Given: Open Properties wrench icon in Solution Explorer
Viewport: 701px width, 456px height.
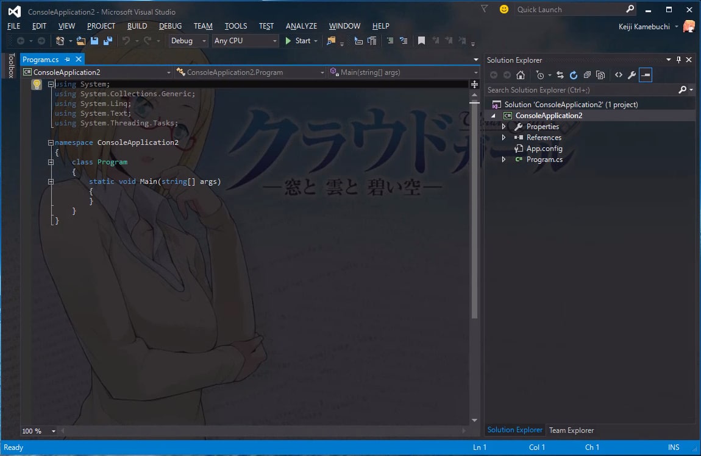Looking at the screenshot, I should tap(632, 75).
